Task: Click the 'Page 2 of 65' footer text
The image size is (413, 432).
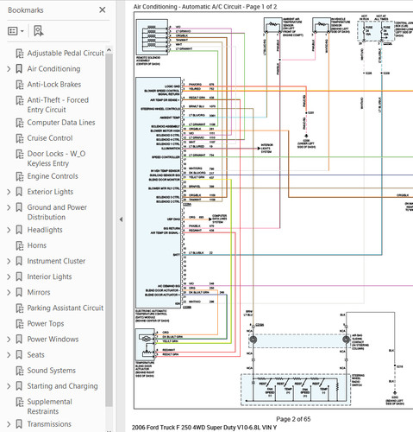Action: (293, 419)
